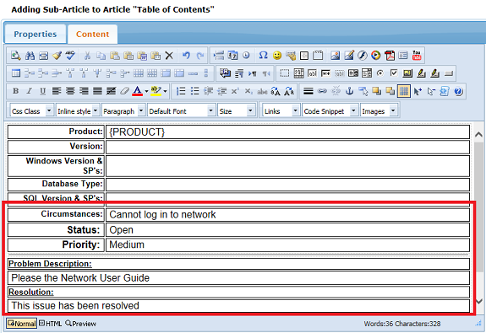Apply the yellow highlight color

click(x=156, y=91)
